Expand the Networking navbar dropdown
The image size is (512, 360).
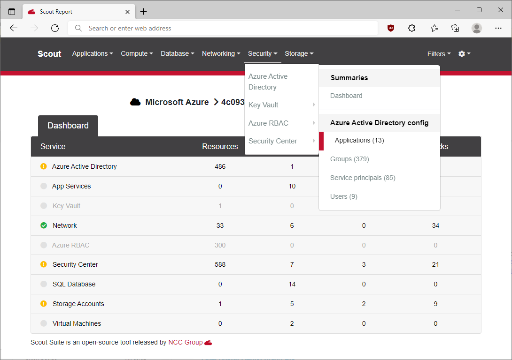pyautogui.click(x=221, y=53)
